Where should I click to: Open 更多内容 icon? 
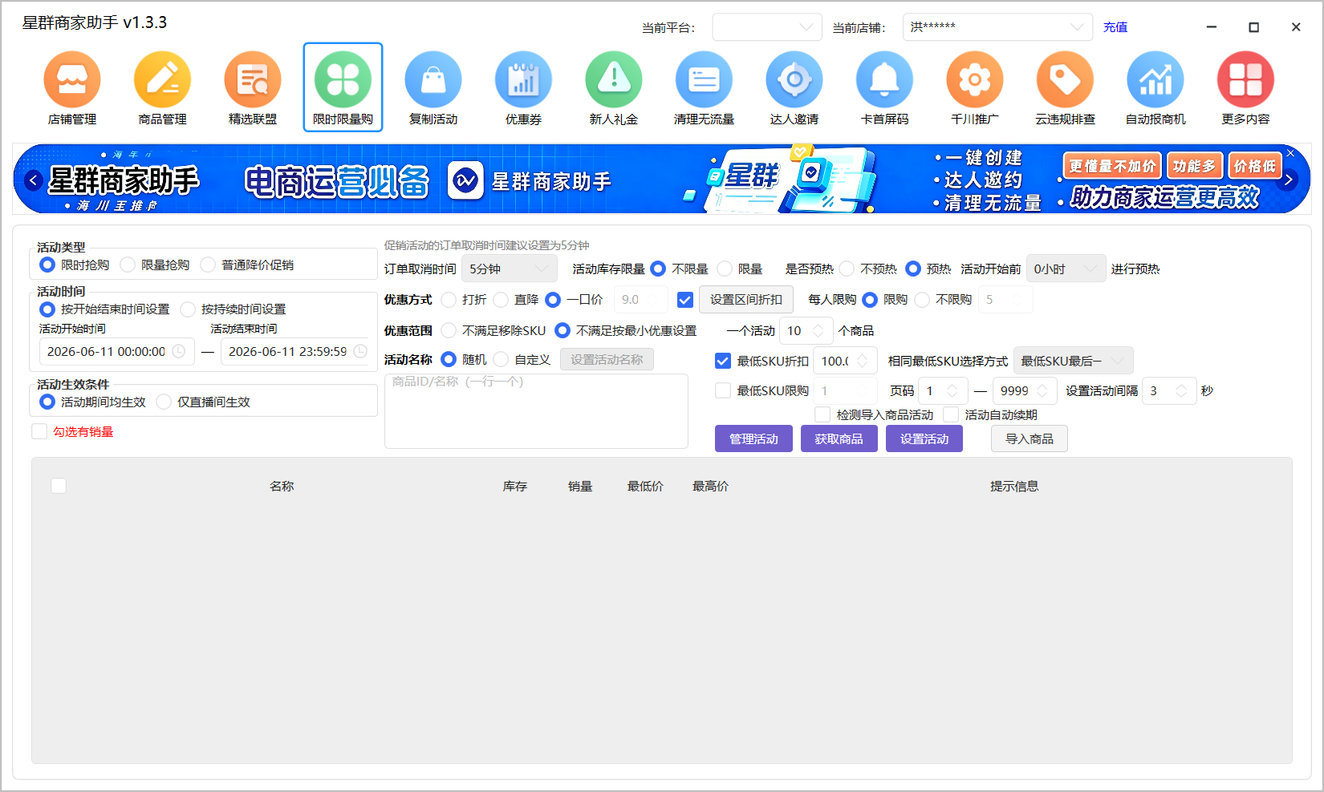click(x=1245, y=88)
